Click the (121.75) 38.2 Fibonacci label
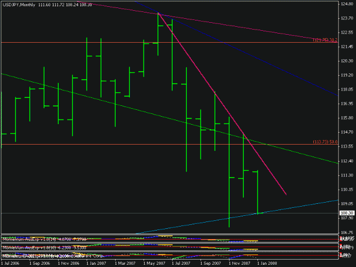The image size is (356, 267). pos(325,40)
